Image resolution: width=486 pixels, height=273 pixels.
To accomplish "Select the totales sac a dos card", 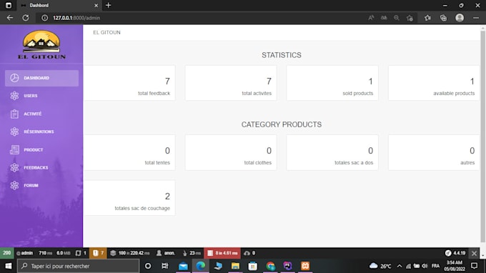I will point(332,152).
